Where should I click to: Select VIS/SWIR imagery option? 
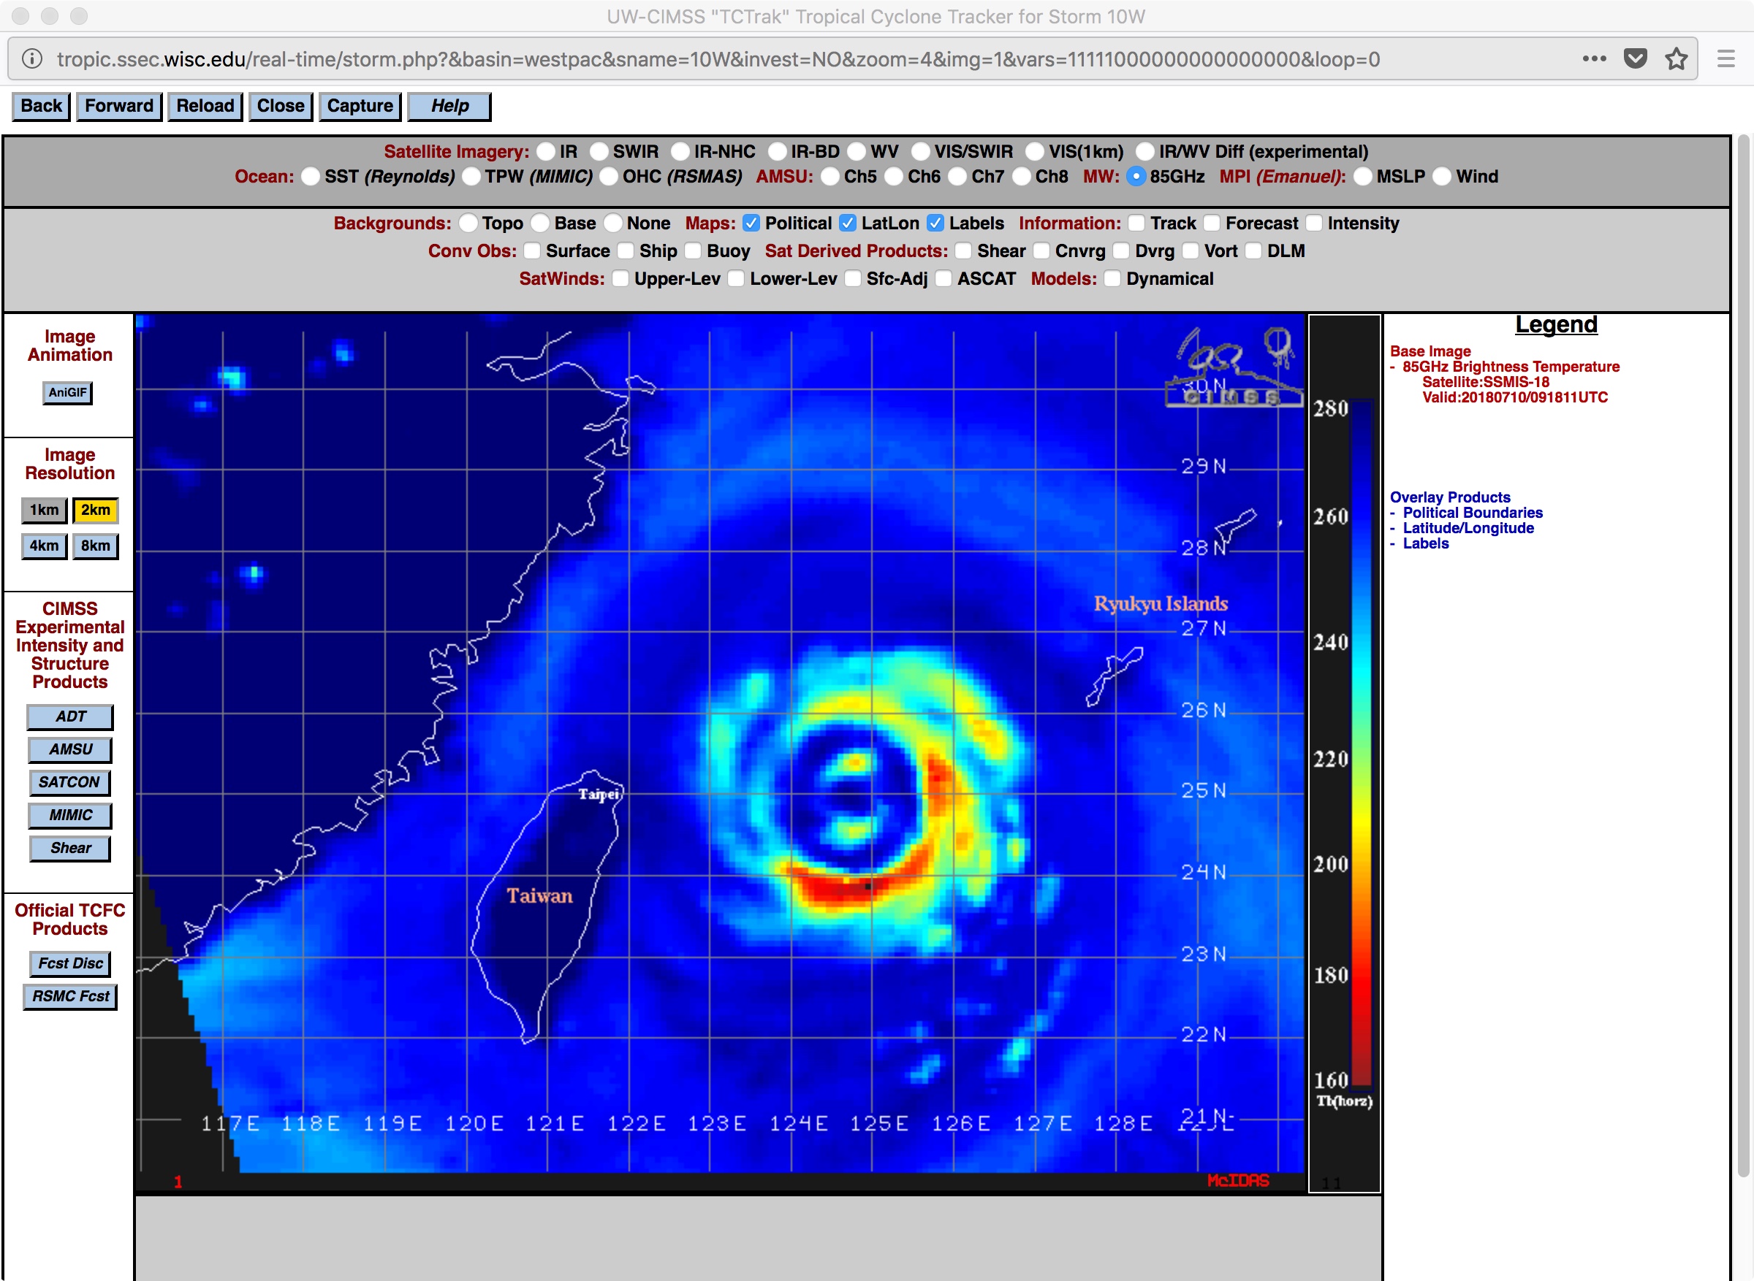(921, 151)
